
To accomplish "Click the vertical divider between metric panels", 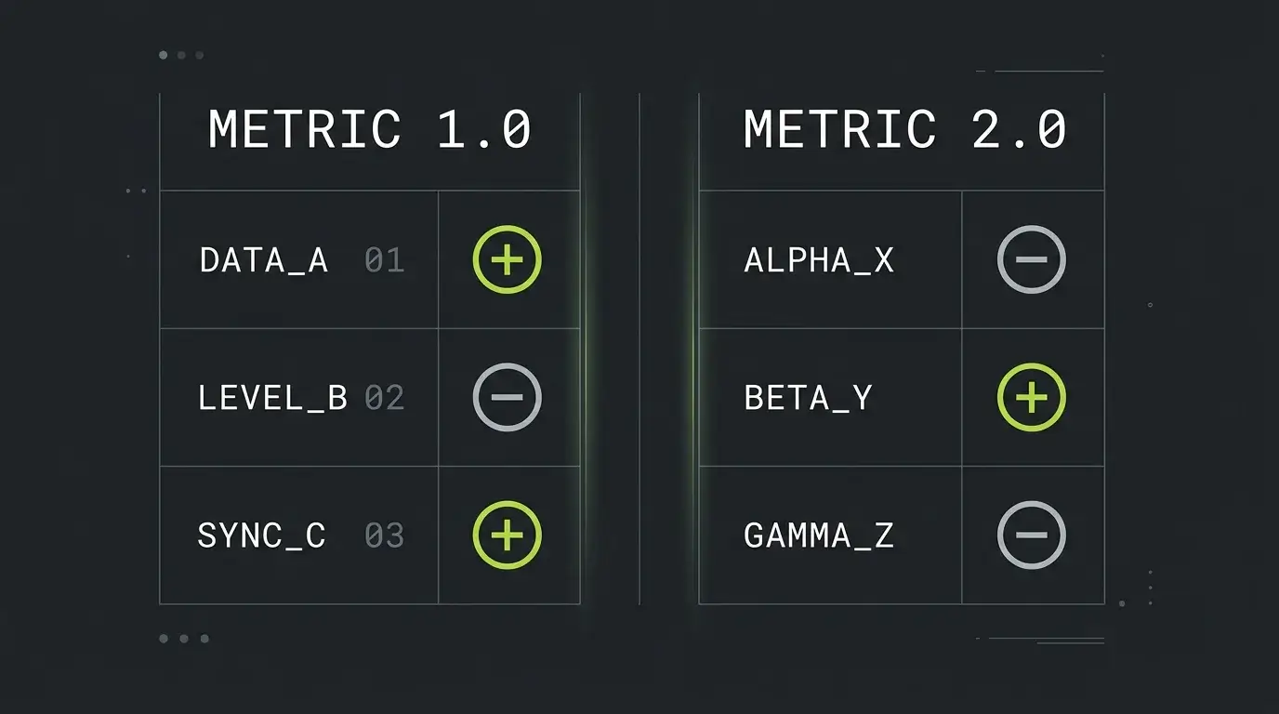I will 639,349.
